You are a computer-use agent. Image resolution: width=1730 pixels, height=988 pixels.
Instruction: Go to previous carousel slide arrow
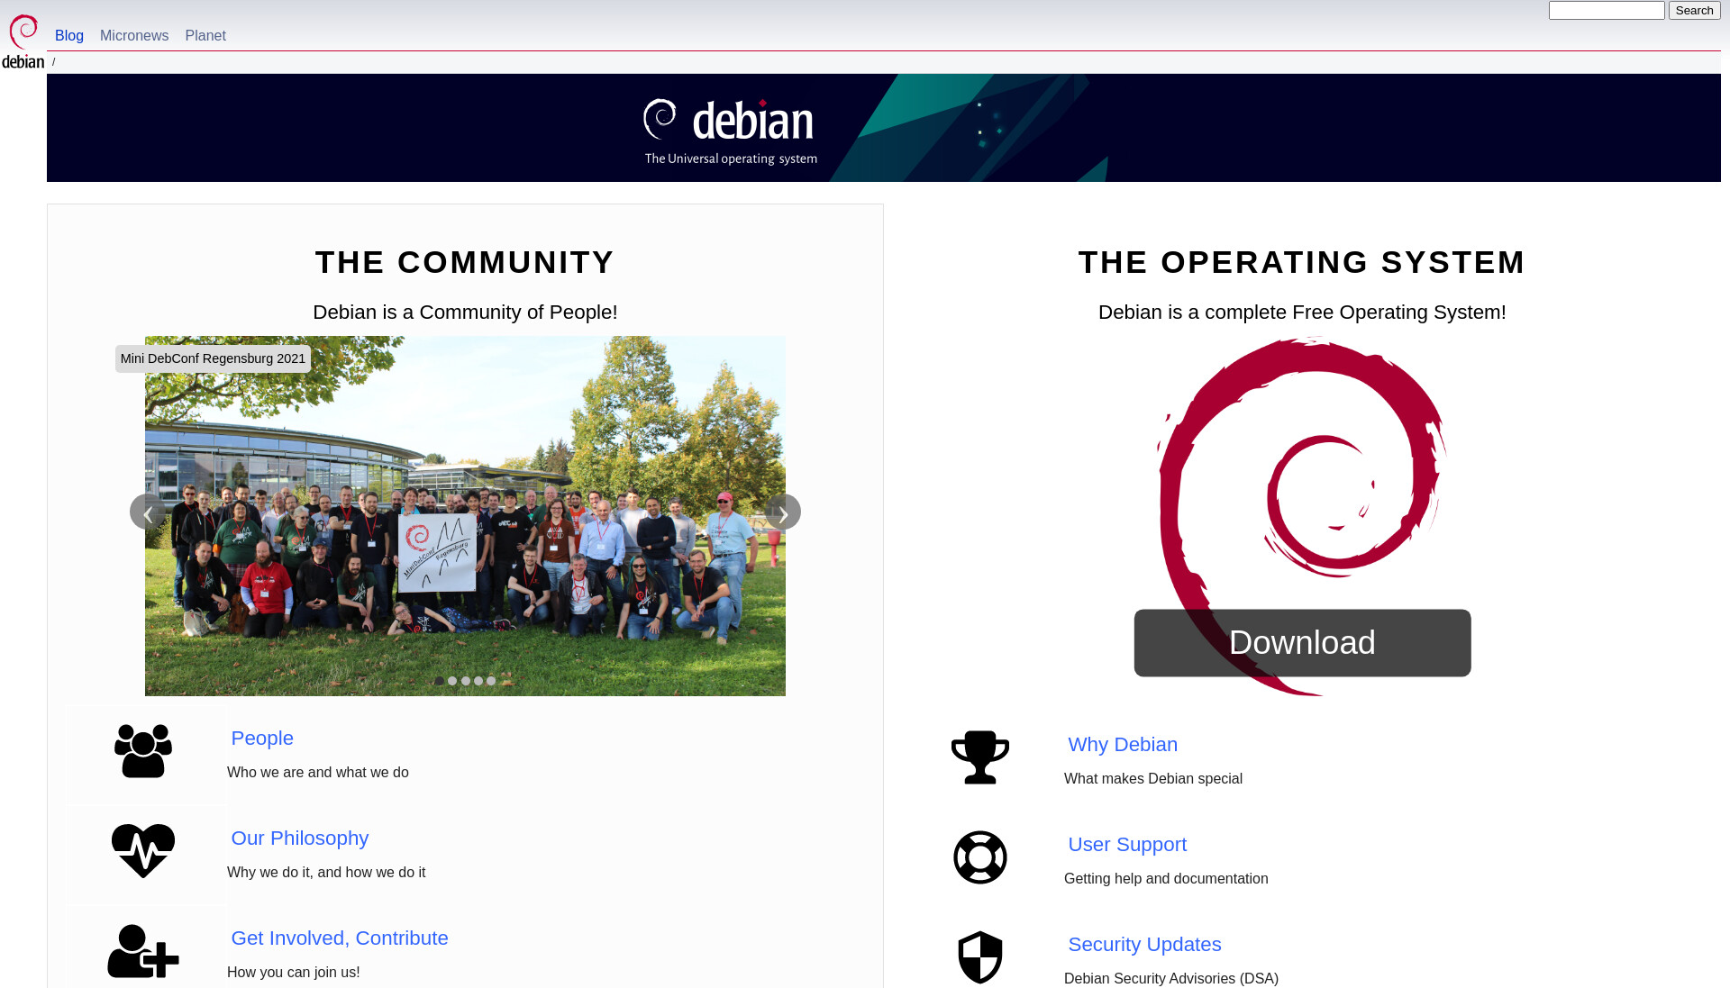(x=148, y=512)
